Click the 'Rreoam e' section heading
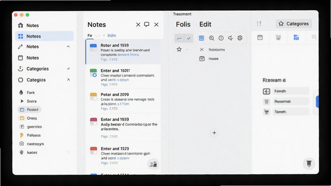Screen dimensions: 331x186 coord(274,80)
